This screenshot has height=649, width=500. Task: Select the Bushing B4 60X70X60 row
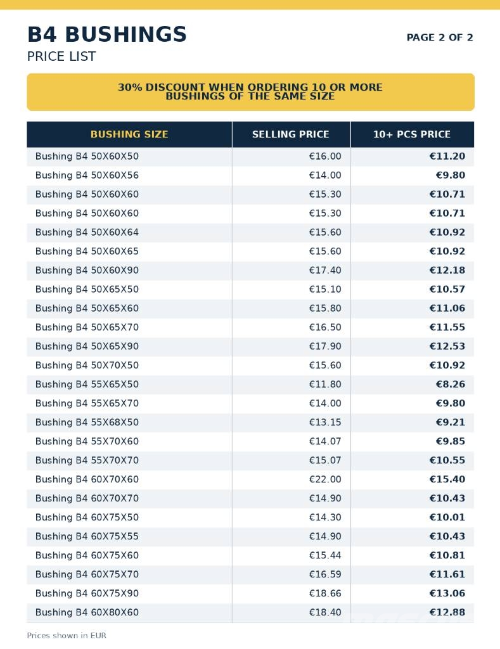tap(250, 479)
